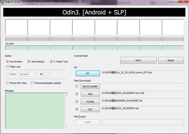This screenshot has height=134, width=189.
Task: Click the Odin3 title bar app icon
Action: click(x=2, y=2)
